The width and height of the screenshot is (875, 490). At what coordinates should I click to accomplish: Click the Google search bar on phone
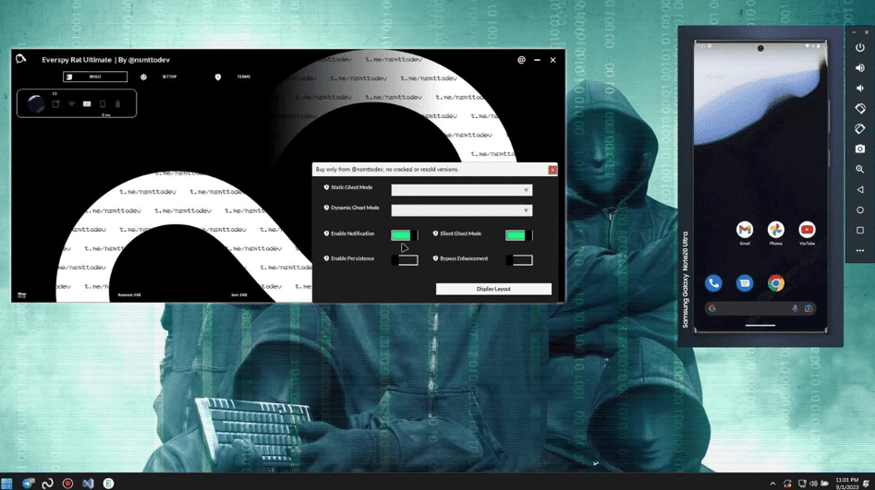[x=760, y=308]
